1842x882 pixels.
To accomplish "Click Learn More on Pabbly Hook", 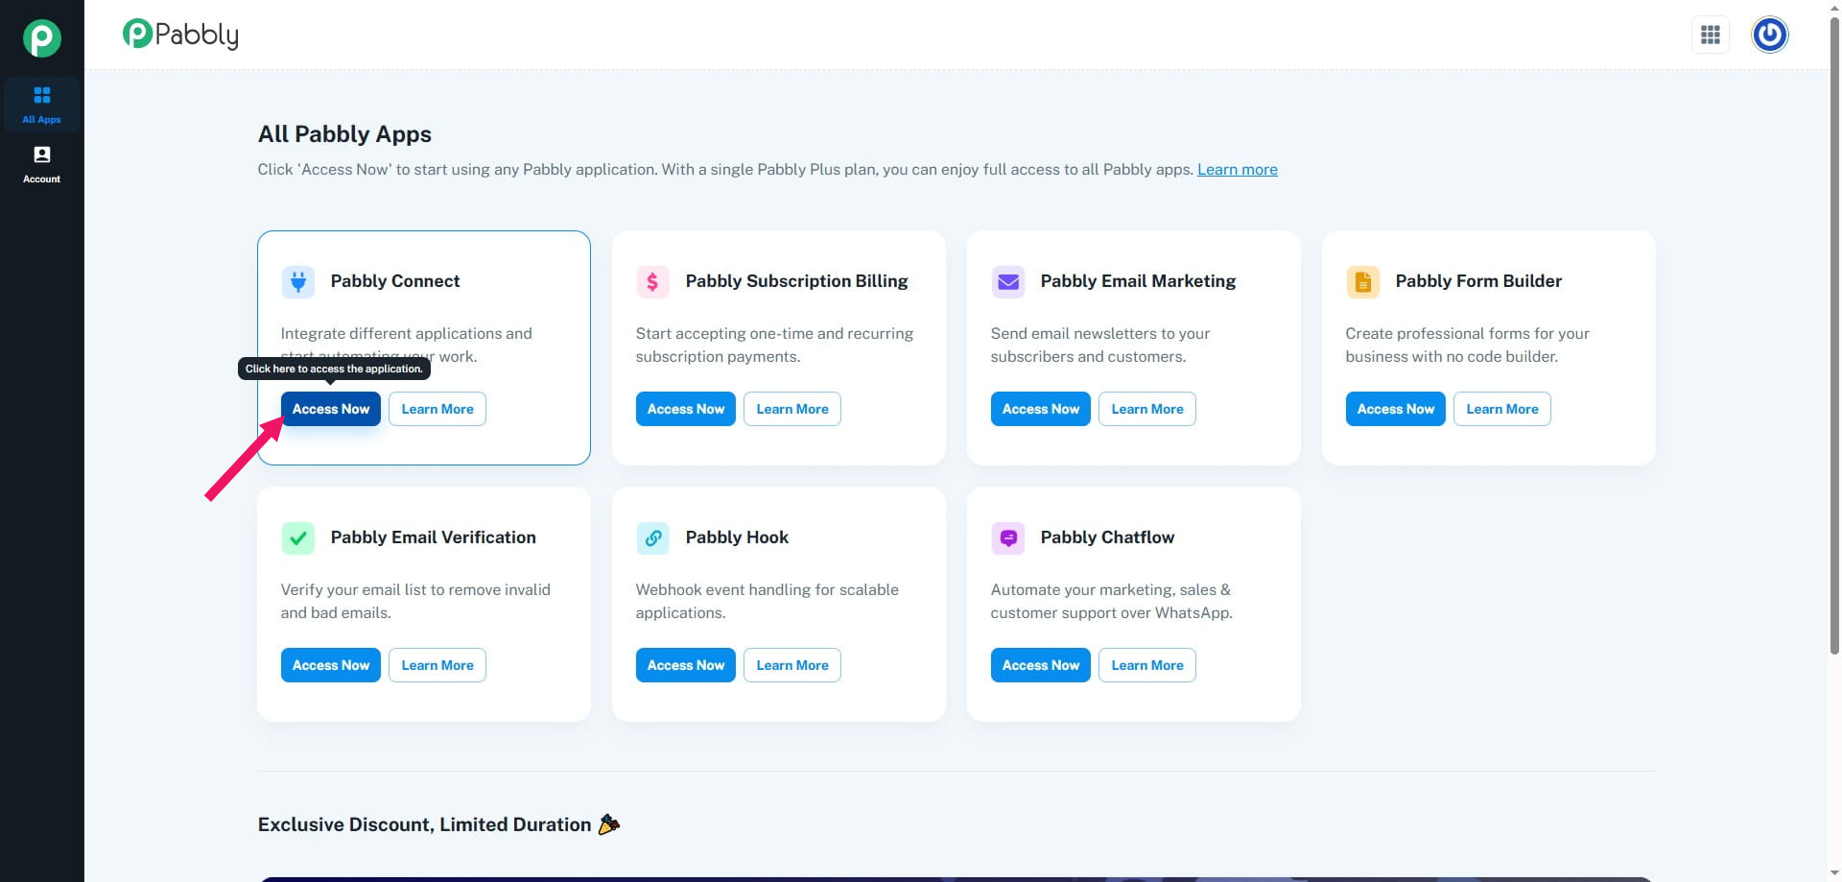I will [x=791, y=664].
